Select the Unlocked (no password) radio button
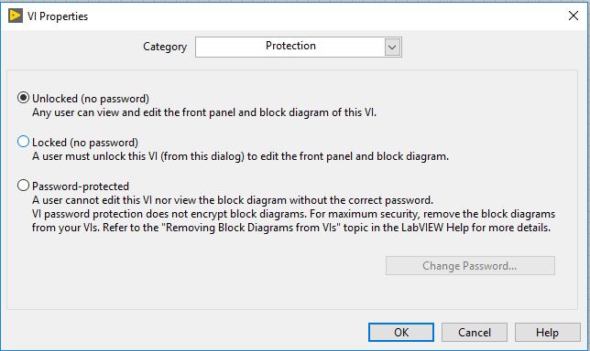 pos(23,98)
